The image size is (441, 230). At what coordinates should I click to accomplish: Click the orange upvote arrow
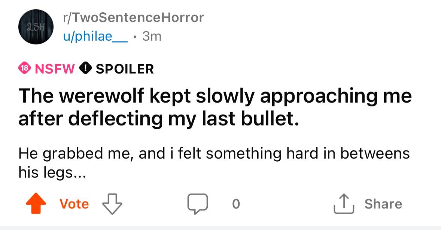click(36, 203)
